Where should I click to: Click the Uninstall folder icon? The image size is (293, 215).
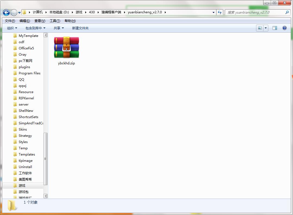point(15,167)
